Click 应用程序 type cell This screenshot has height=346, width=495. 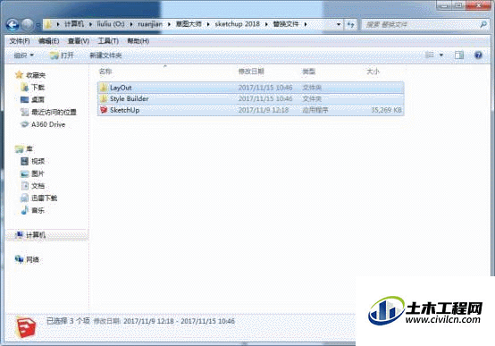coord(315,110)
